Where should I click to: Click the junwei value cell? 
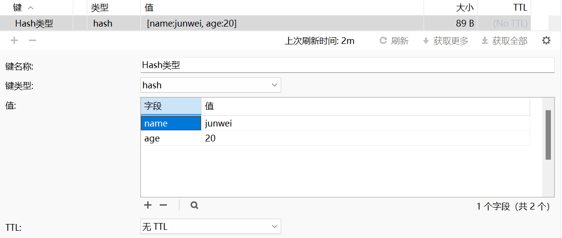click(366, 123)
